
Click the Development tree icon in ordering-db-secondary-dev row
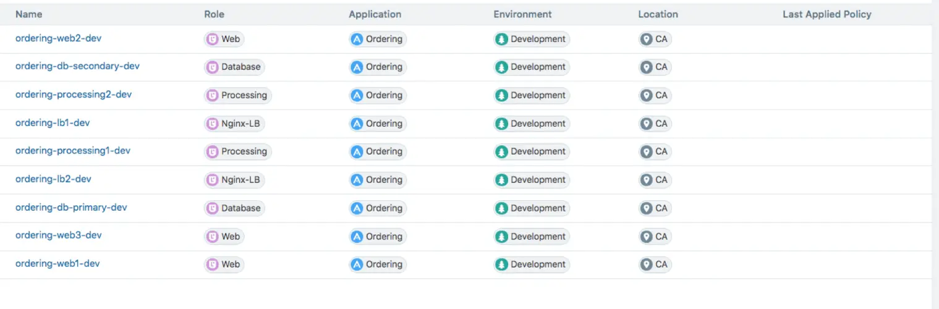point(501,67)
